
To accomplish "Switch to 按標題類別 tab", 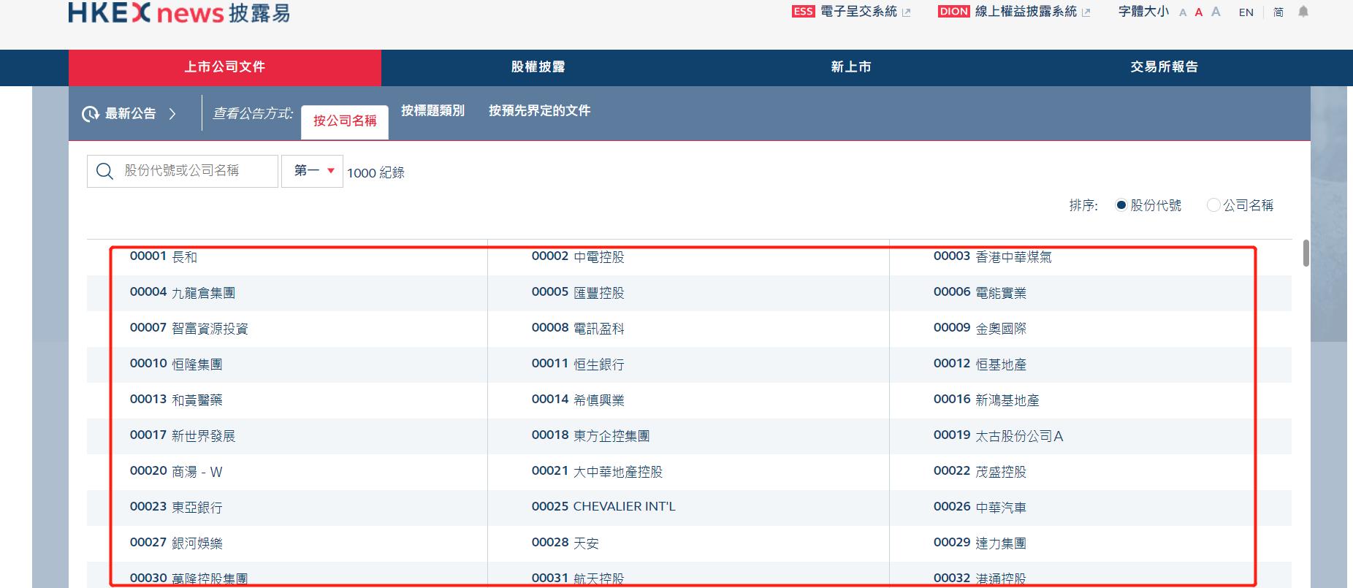I will coord(432,111).
